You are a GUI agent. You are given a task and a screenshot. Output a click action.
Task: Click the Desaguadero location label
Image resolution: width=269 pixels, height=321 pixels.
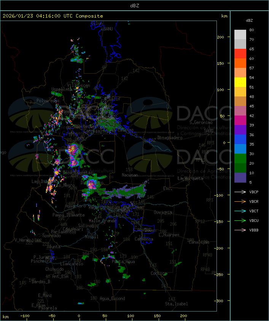[x=170, y=138]
